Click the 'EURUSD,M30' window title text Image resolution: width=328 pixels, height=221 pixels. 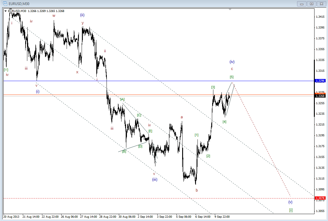(19, 4)
